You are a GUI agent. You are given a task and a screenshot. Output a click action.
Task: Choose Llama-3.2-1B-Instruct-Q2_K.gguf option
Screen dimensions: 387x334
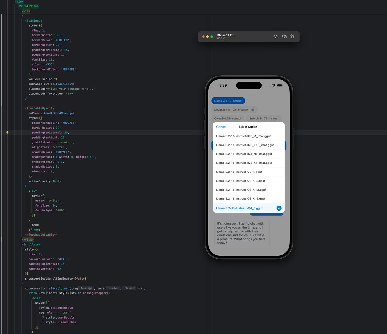249,172
